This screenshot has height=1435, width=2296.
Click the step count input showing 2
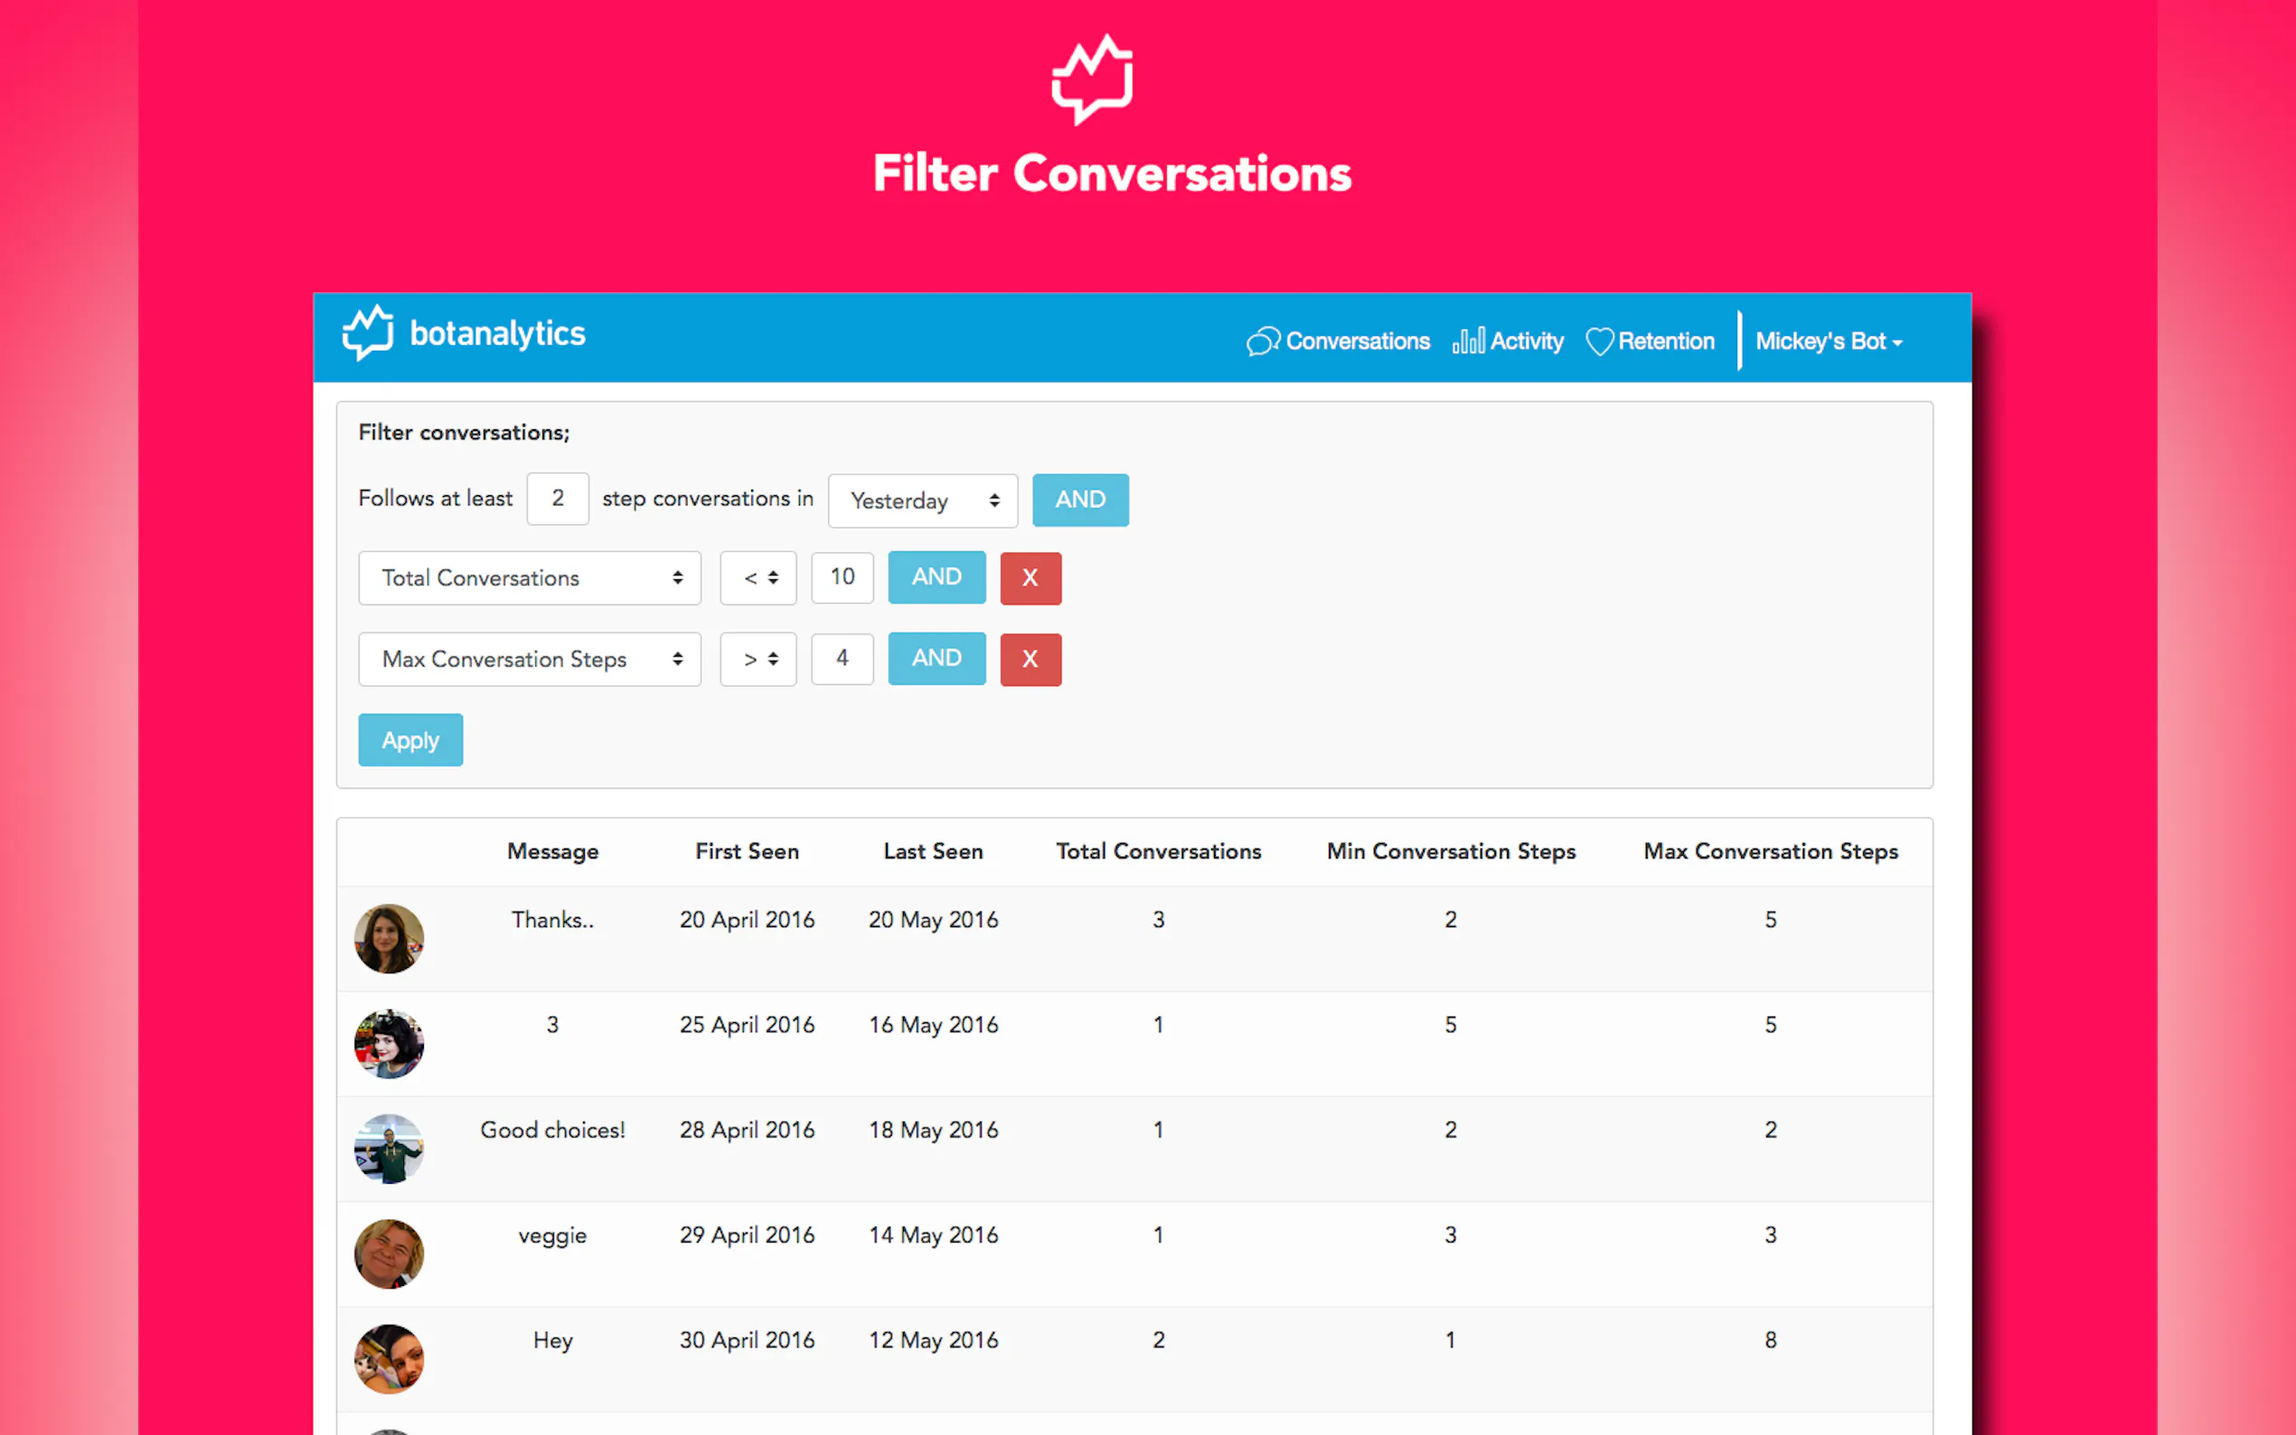pos(558,498)
